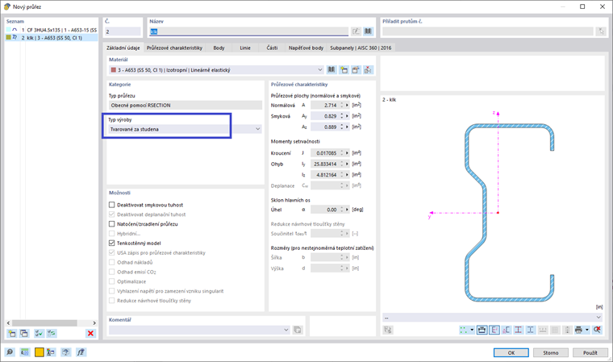Toggle the Hybridní checkbox

tap(112, 233)
